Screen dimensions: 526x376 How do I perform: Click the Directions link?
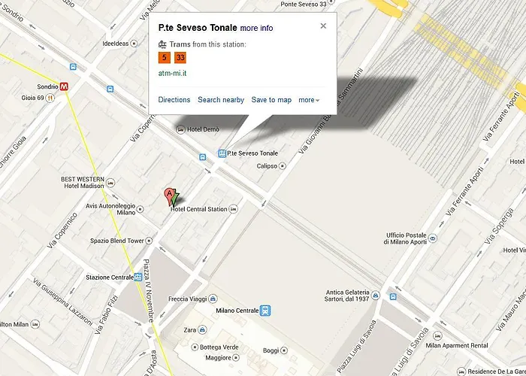pos(174,100)
